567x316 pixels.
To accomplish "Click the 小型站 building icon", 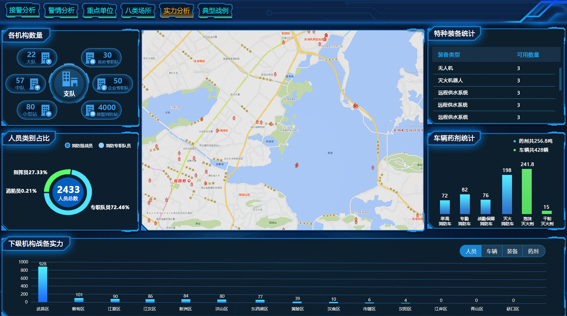I will pyautogui.click(x=46, y=110).
